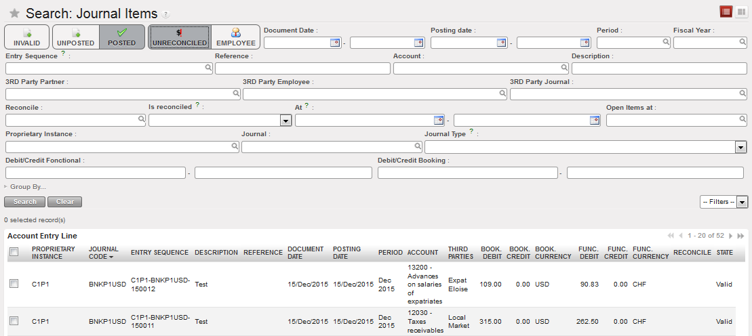Switch to the grid view icon at top right
The width and height of the screenshot is (752, 336).
(741, 12)
